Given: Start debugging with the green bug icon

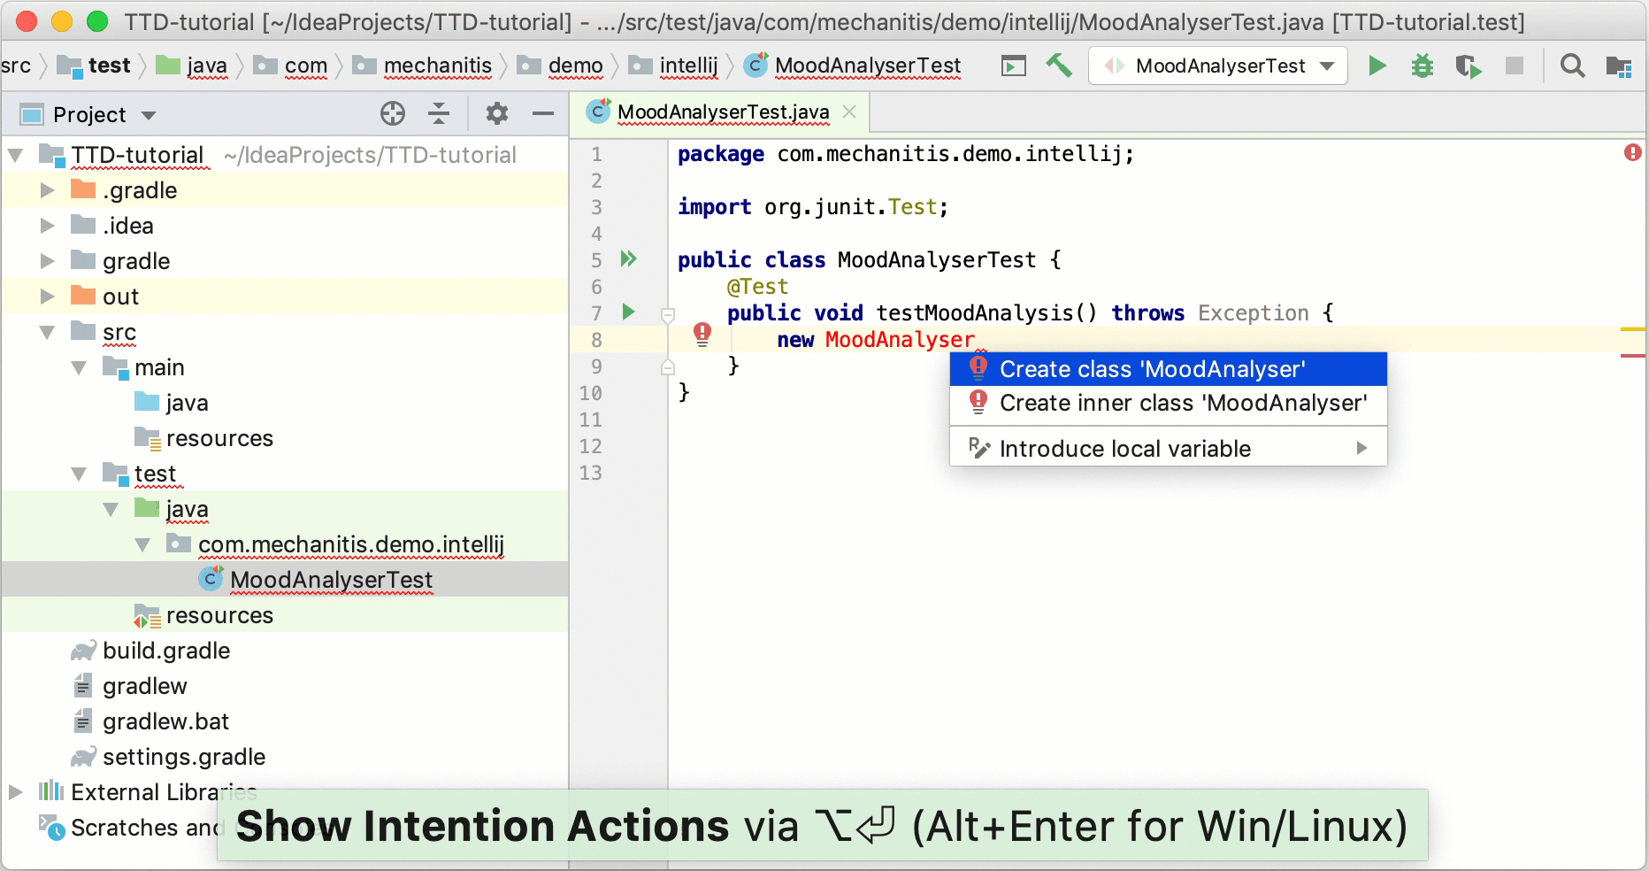Looking at the screenshot, I should coord(1423,66).
